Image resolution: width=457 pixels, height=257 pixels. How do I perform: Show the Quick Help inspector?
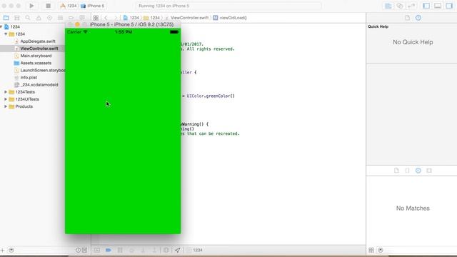(418, 18)
